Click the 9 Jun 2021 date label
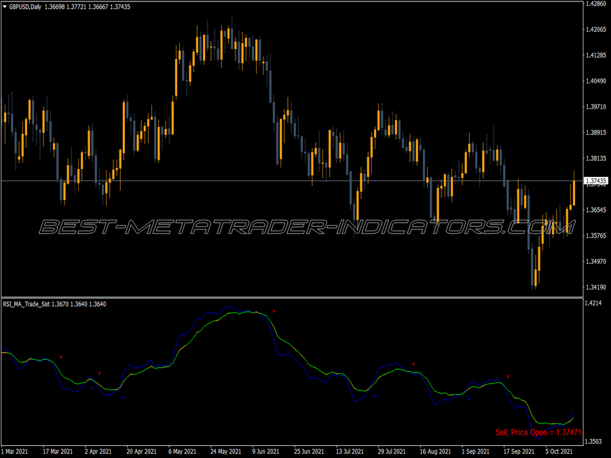This screenshot has width=611, height=458. click(x=265, y=452)
